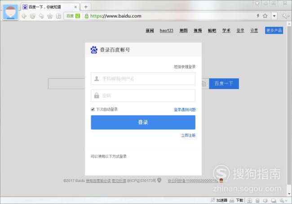Click the Baidu search box
Screen dimensions: 292x204
(66, 84)
